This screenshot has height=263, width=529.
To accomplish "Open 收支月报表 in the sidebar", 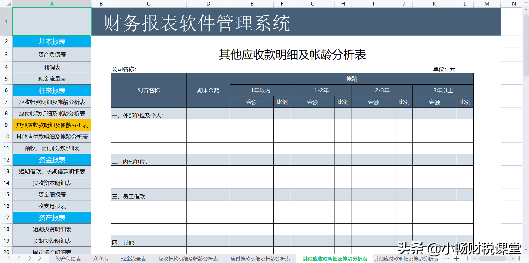I will tap(52, 206).
